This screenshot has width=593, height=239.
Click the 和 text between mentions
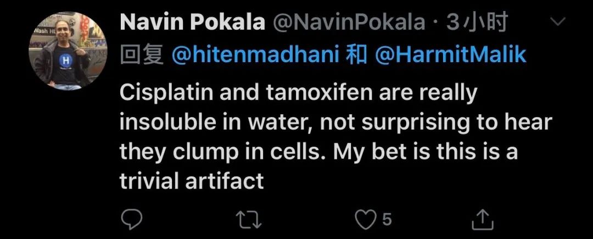[x=357, y=55]
